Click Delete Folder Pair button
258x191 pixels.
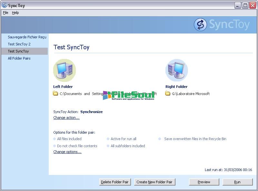(x=115, y=182)
